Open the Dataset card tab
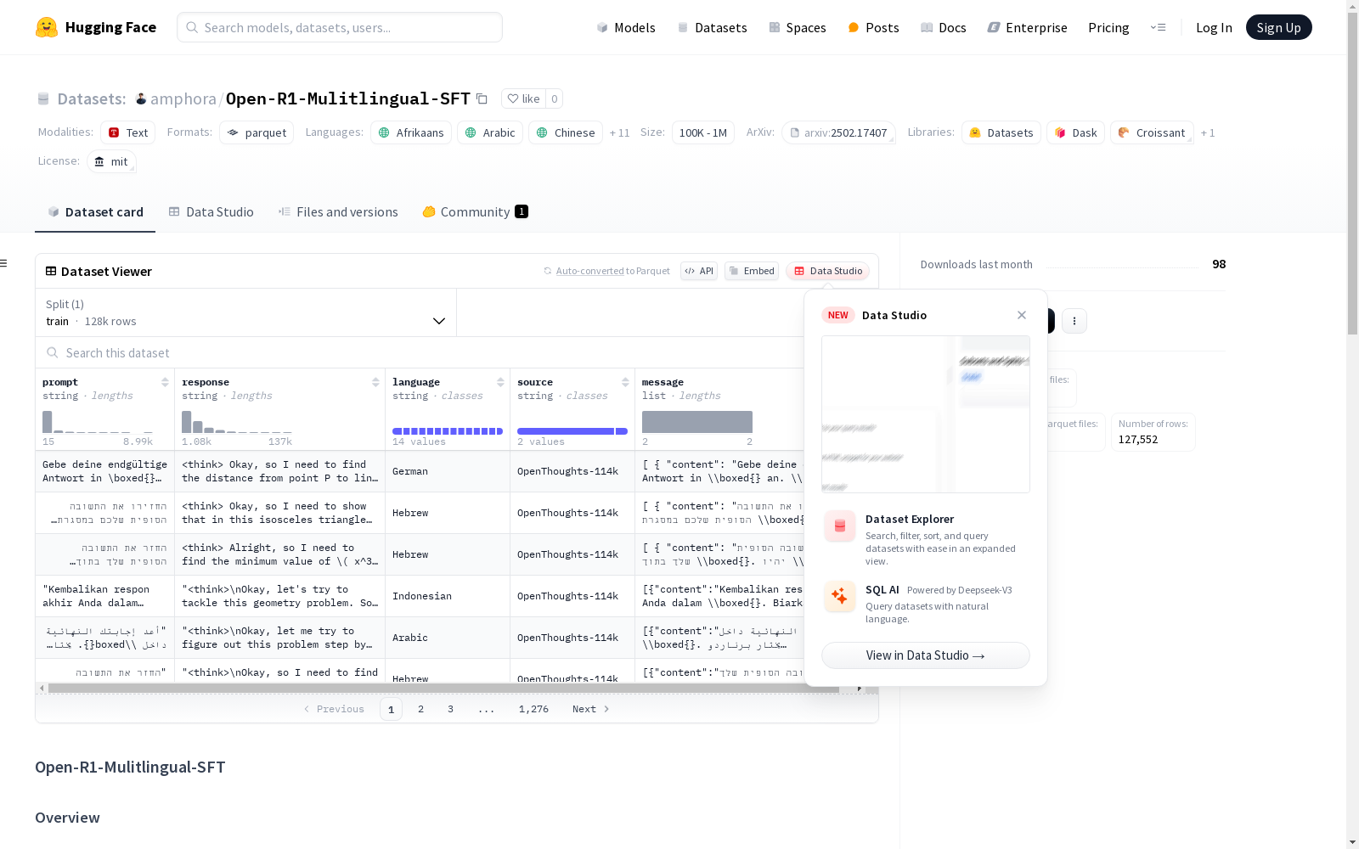This screenshot has height=849, width=1359. pos(95,212)
